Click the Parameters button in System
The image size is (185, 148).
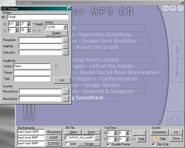pyautogui.click(x=159, y=132)
